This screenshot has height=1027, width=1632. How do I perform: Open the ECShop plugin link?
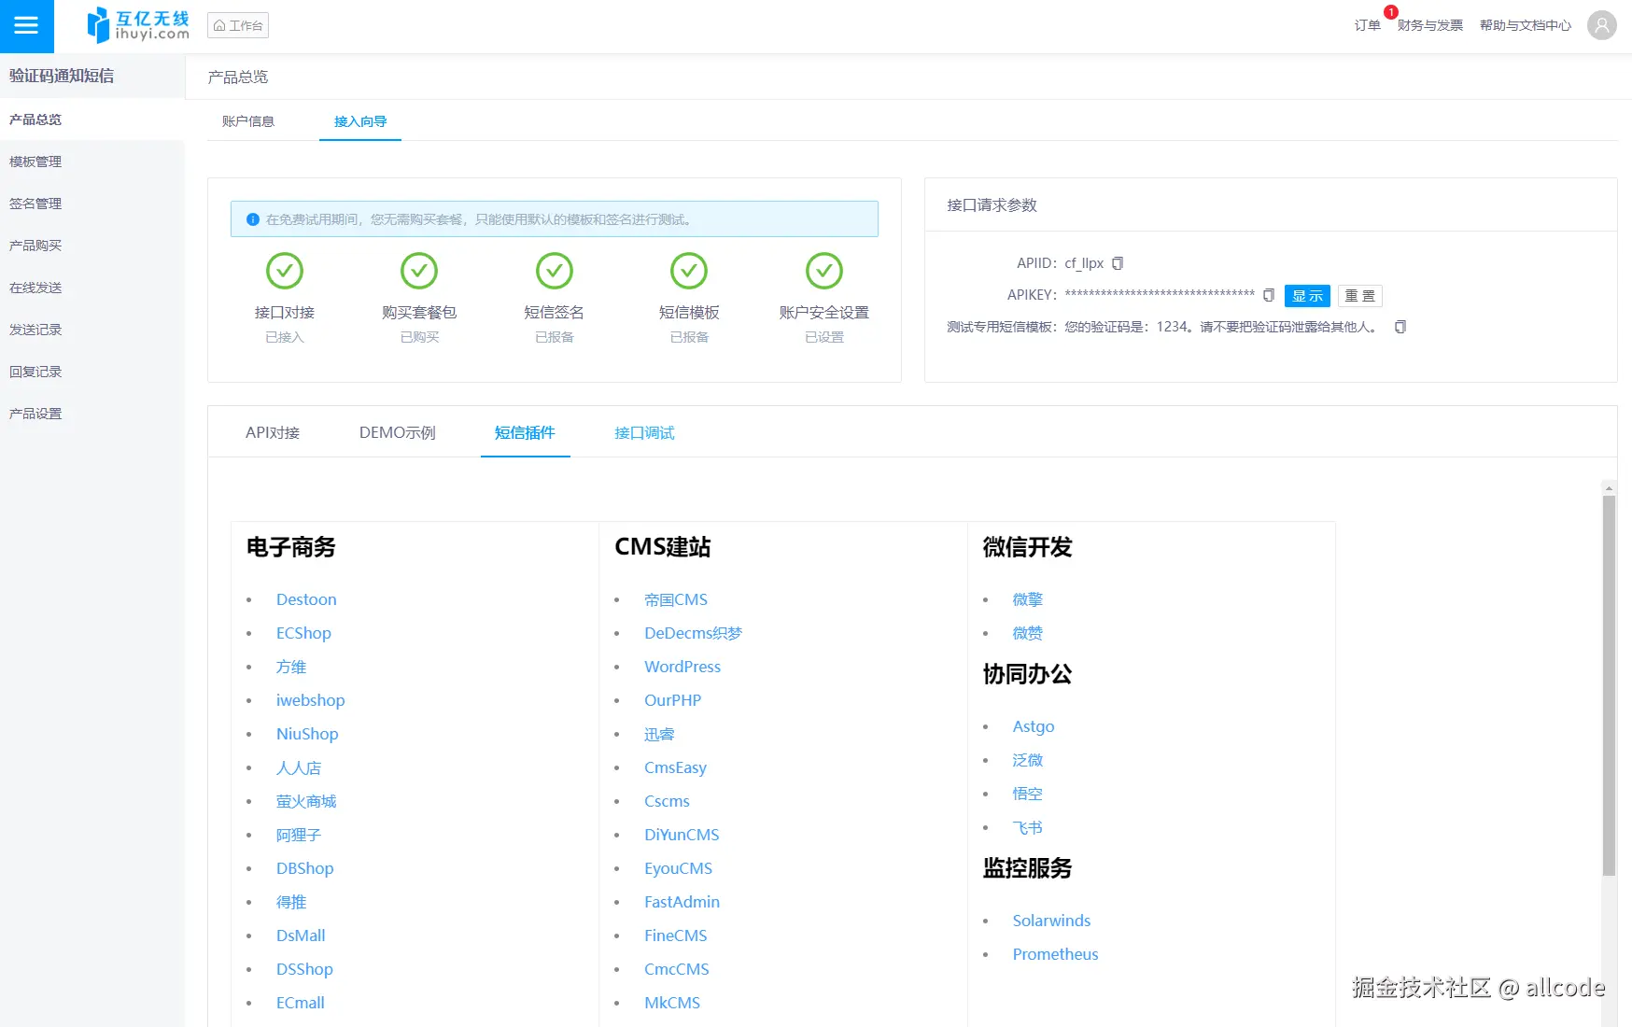303,633
